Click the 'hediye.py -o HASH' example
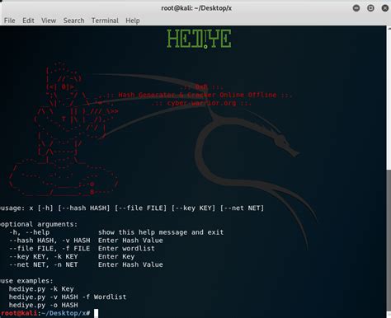 click(44, 305)
